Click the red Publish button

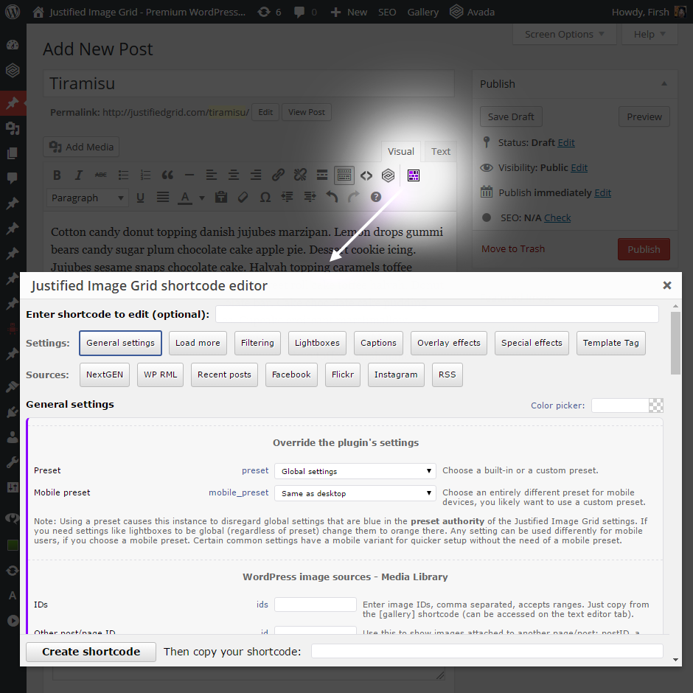coord(644,249)
